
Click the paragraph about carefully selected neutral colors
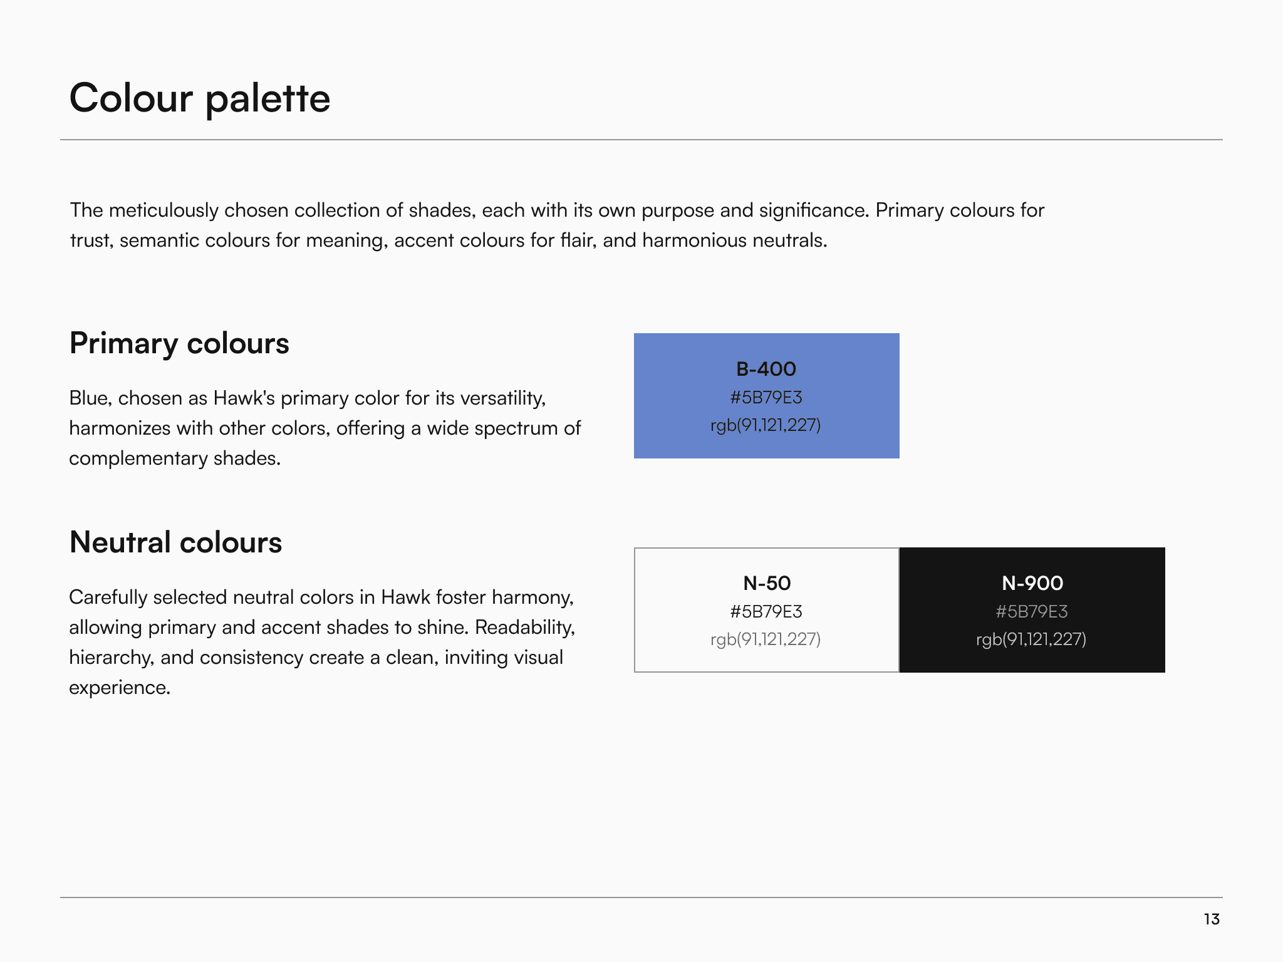322,642
